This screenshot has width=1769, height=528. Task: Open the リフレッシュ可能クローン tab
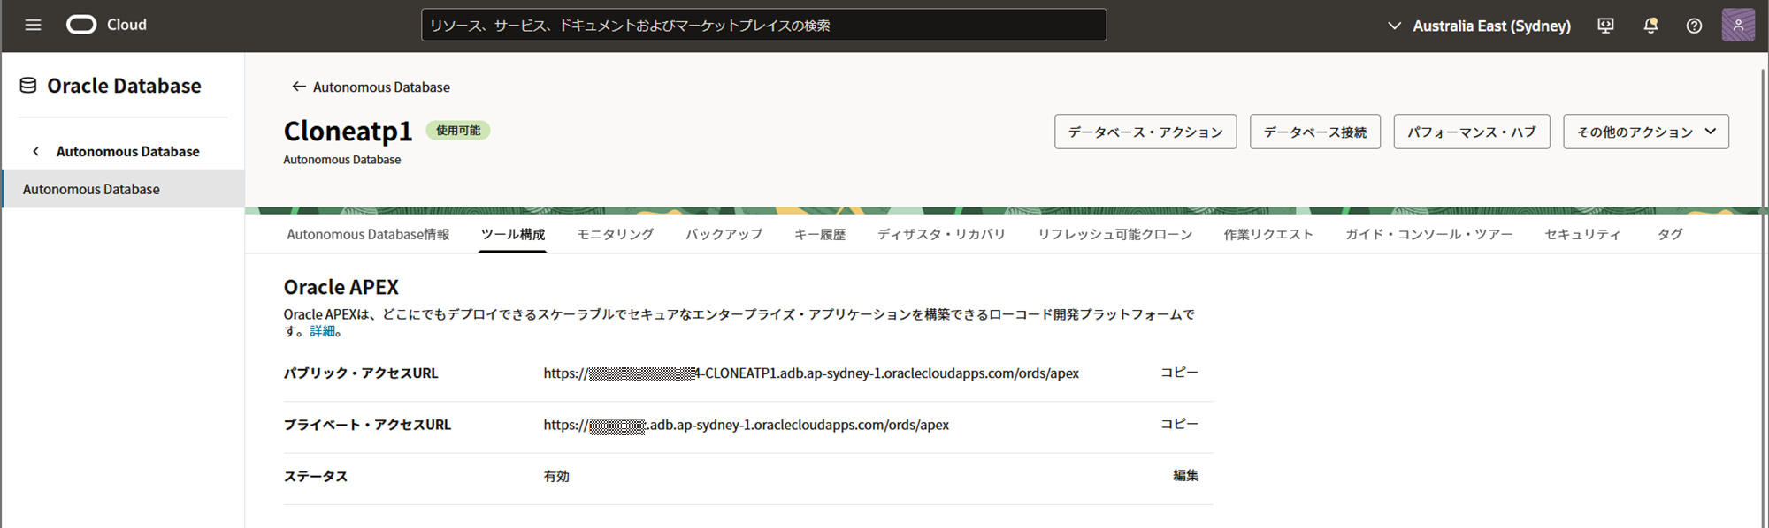click(x=1114, y=234)
